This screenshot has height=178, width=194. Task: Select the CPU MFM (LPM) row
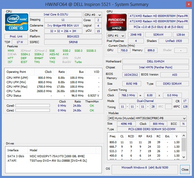pos(53,78)
